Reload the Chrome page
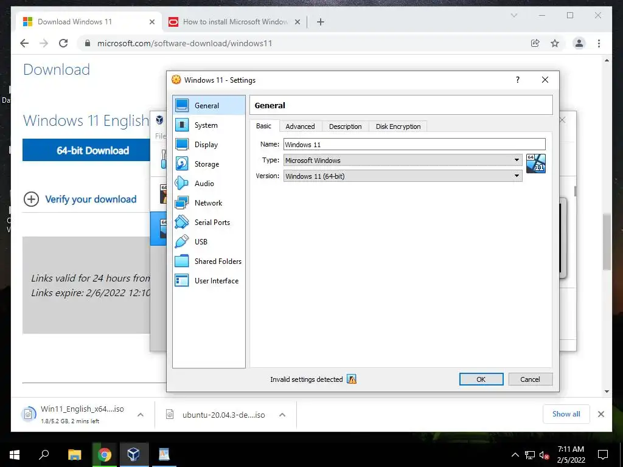Screen dimensions: 623x467 [x=63, y=43]
